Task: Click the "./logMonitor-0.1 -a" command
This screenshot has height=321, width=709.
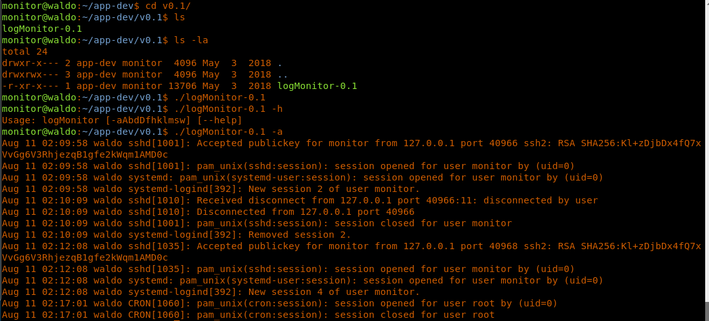Action: point(227,132)
